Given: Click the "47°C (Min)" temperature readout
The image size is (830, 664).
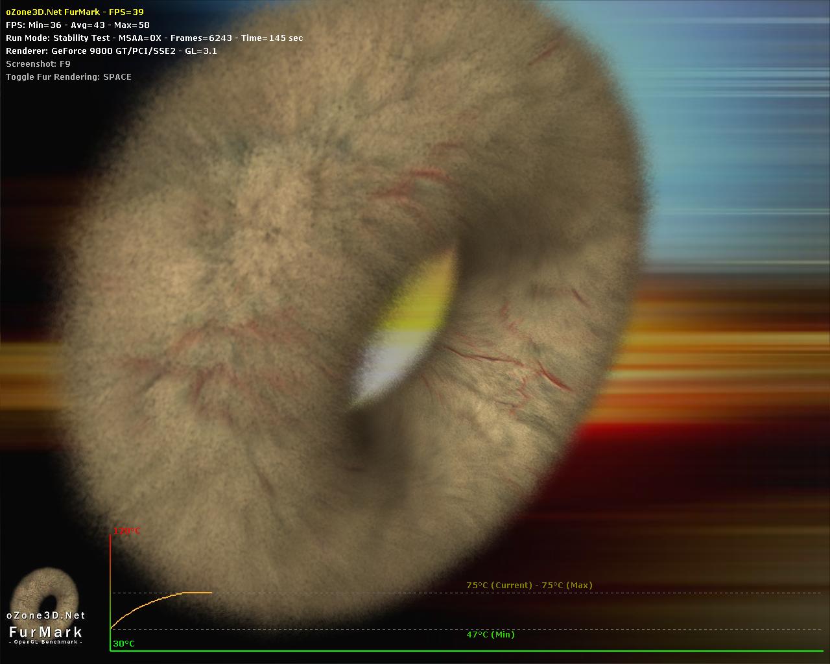Looking at the screenshot, I should point(490,634).
